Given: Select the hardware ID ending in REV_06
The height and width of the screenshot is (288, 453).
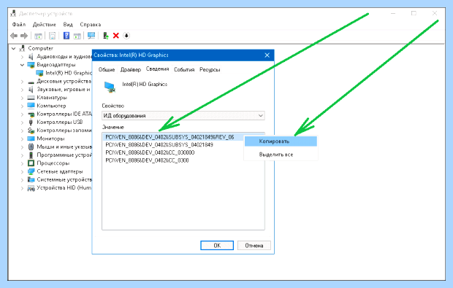Looking at the screenshot, I should tap(170, 137).
